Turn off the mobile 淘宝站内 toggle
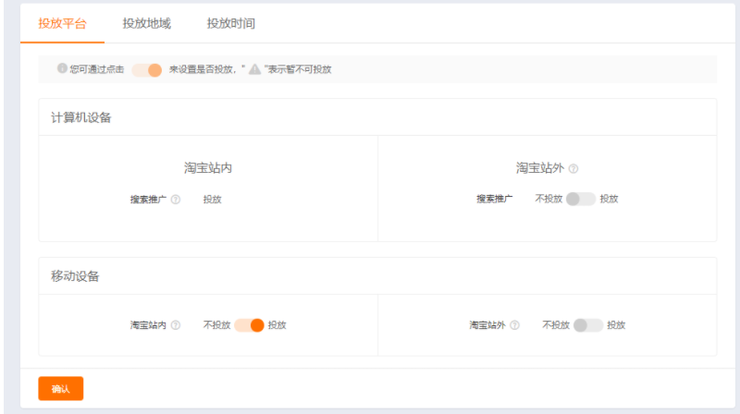The width and height of the screenshot is (740, 414). point(249,325)
